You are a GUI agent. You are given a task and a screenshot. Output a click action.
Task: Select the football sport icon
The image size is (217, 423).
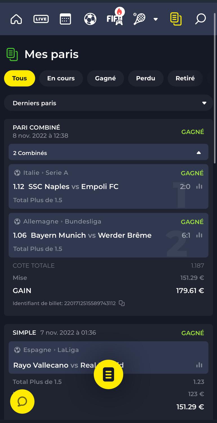click(90, 19)
